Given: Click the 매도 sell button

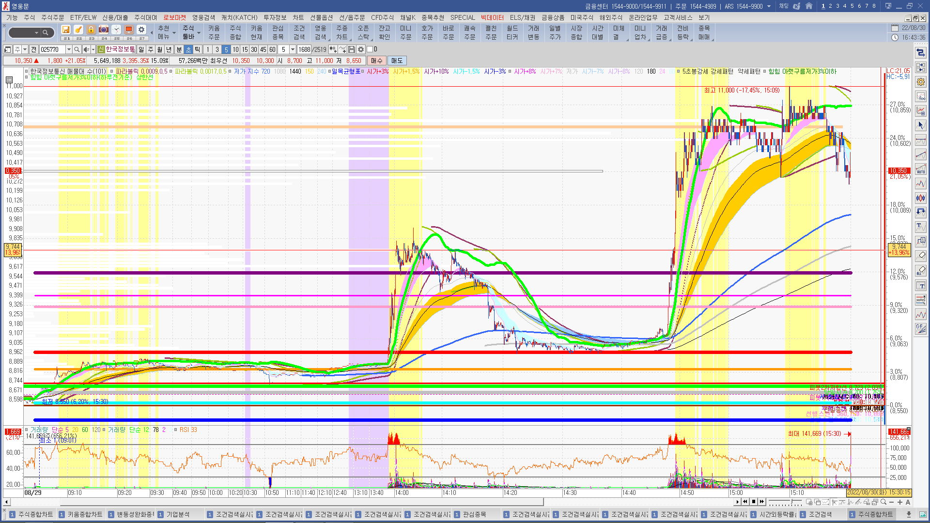Looking at the screenshot, I should (x=397, y=61).
